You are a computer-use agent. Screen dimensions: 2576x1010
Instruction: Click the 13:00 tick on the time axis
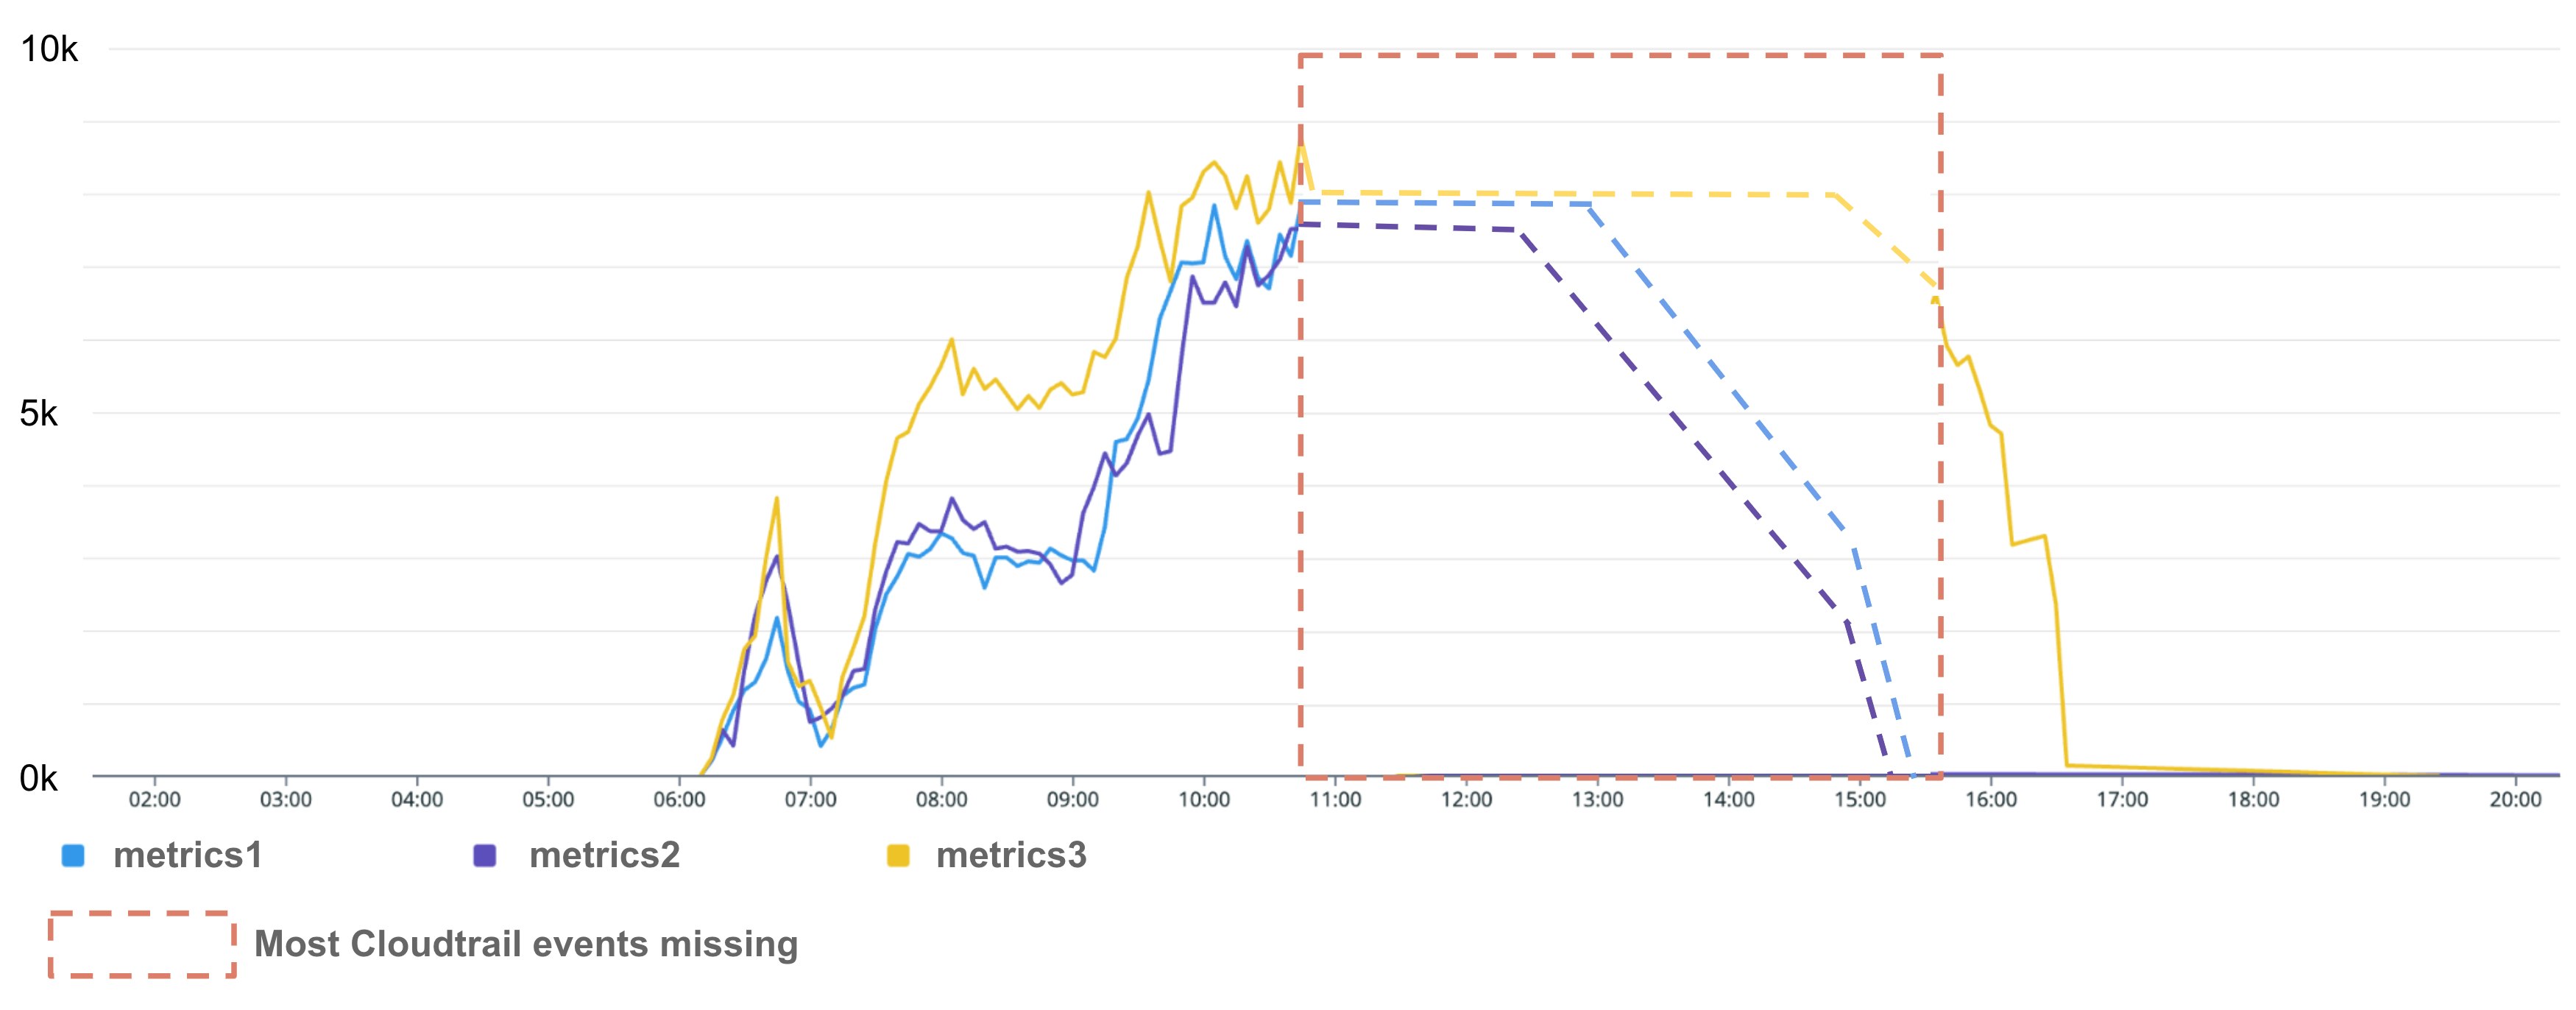point(1597,800)
